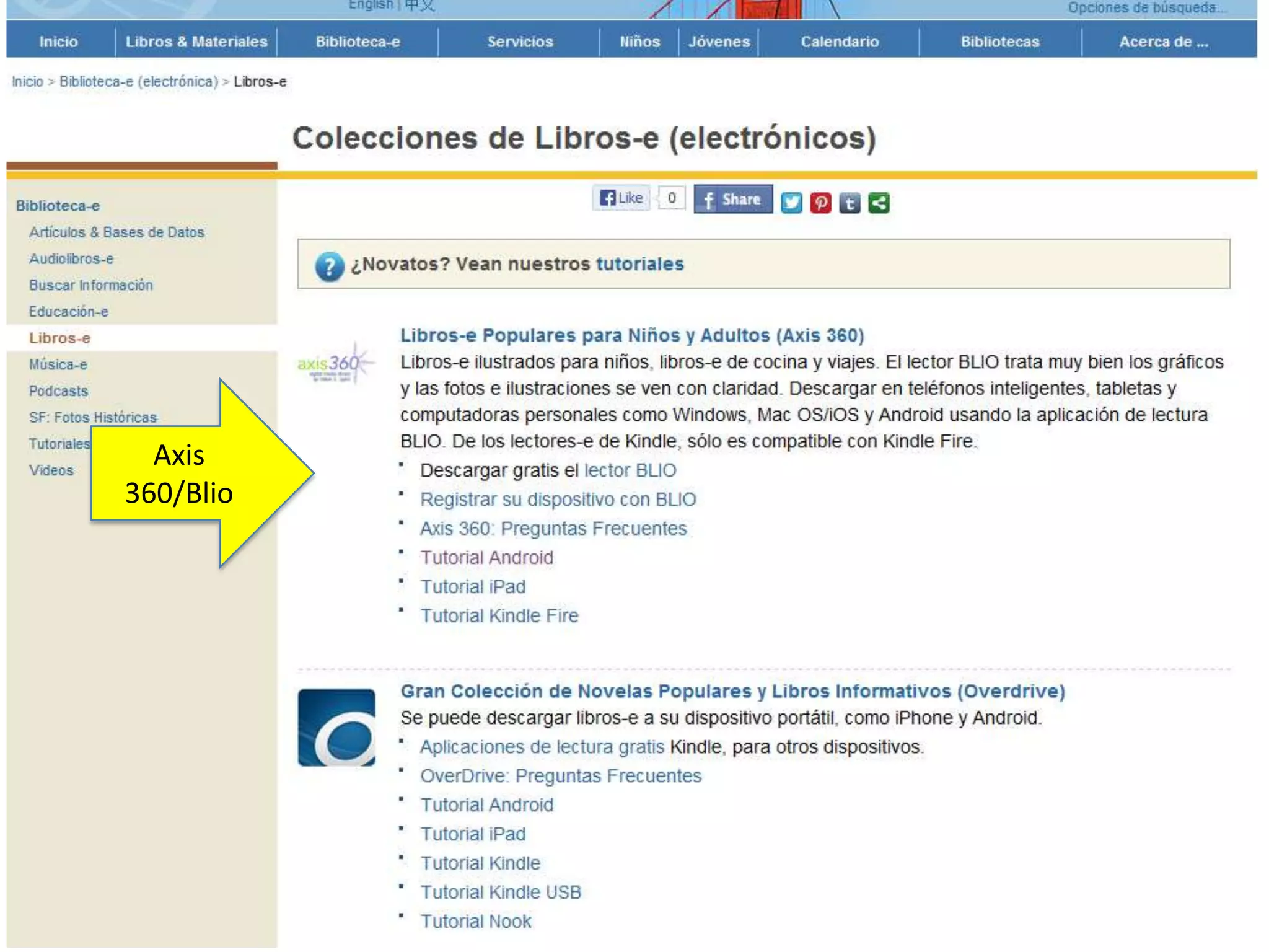The height and width of the screenshot is (952, 1269).
Task: Click the Facebook Like button
Action: (x=621, y=198)
